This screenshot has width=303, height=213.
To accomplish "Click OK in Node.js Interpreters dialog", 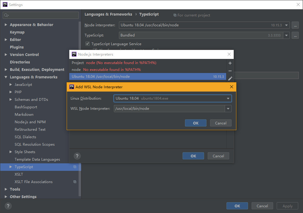I will tap(193, 156).
